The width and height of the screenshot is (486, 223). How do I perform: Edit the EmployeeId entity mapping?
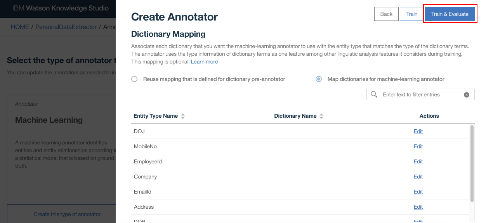(x=418, y=161)
